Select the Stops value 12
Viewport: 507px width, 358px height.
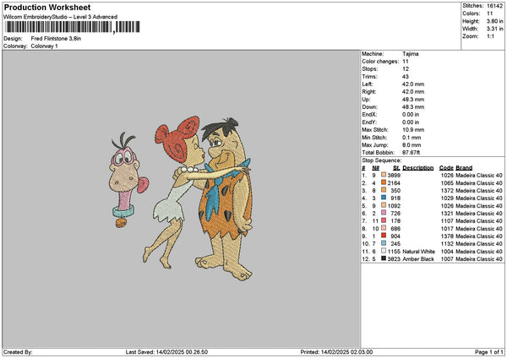tap(406, 69)
